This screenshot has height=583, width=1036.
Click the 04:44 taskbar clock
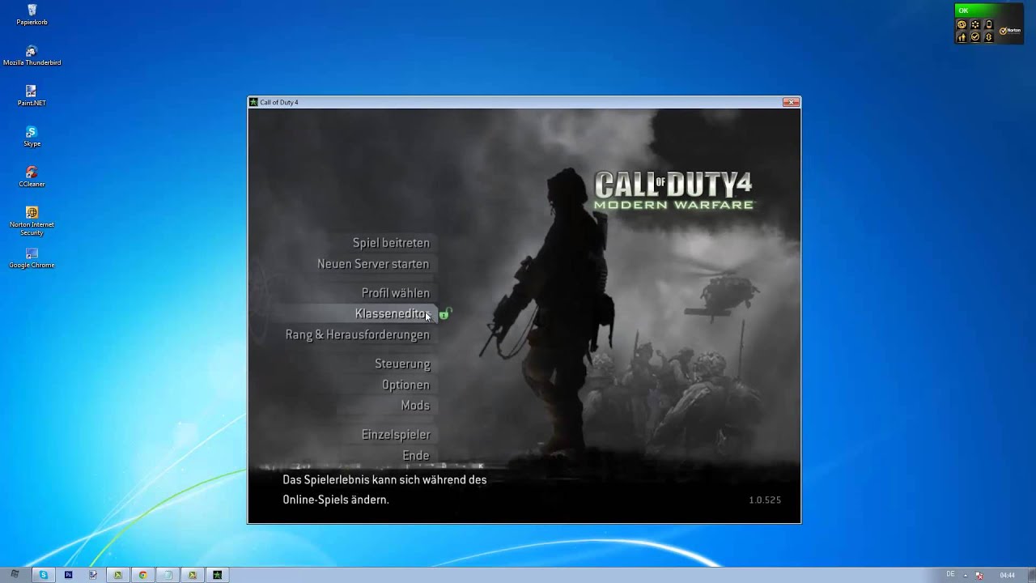click(x=1007, y=576)
